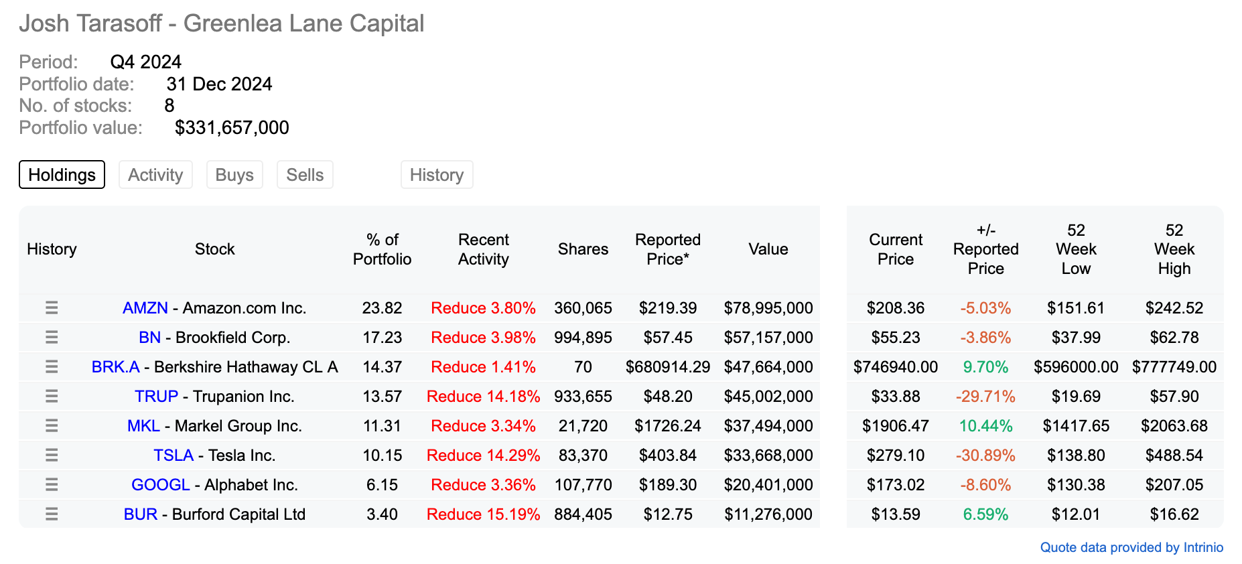Open the BN ticker link
The width and height of the screenshot is (1242, 564).
coord(150,338)
